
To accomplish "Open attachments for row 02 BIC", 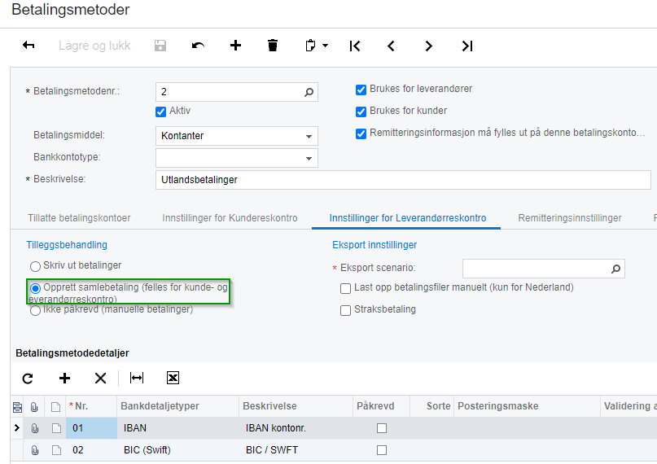I will click(x=34, y=450).
